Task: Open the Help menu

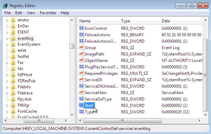Action: click(x=65, y=13)
